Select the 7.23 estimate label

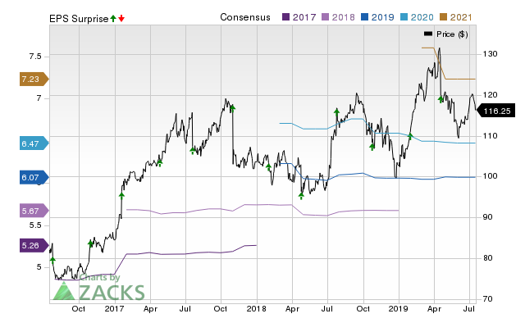tap(31, 79)
